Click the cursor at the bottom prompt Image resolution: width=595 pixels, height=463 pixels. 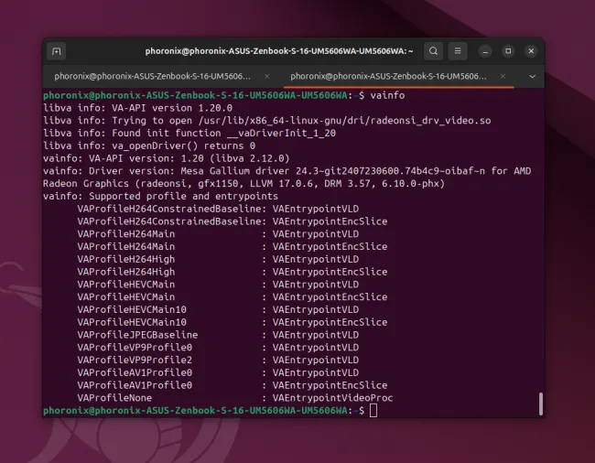[x=373, y=411]
